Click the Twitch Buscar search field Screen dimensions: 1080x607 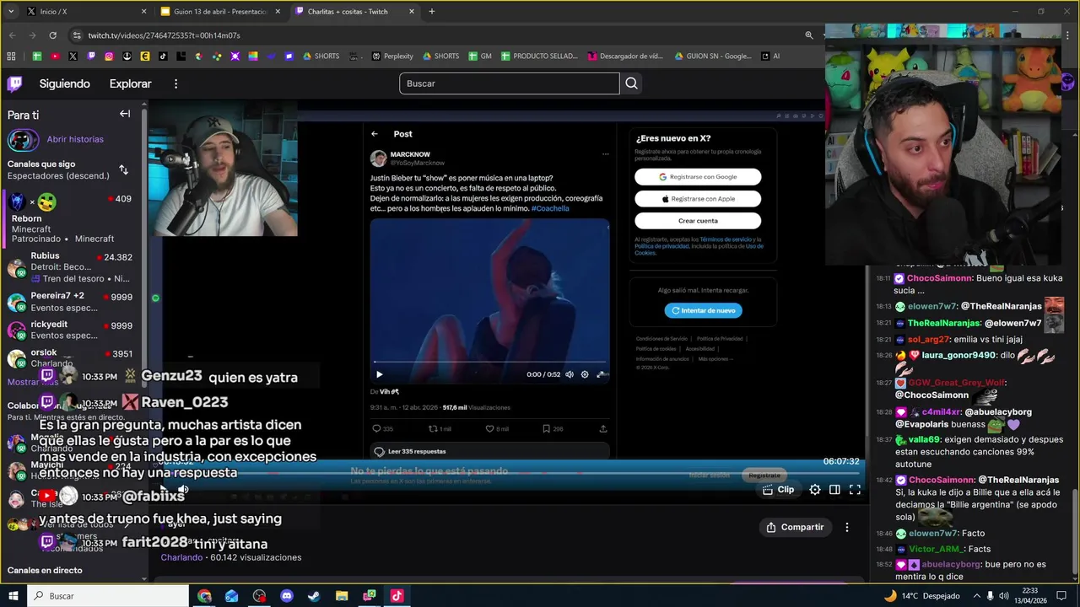pyautogui.click(x=509, y=83)
